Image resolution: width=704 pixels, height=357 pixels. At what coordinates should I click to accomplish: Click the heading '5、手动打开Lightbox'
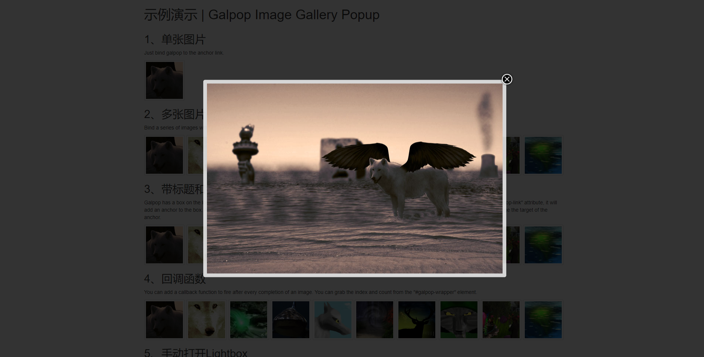point(195,353)
